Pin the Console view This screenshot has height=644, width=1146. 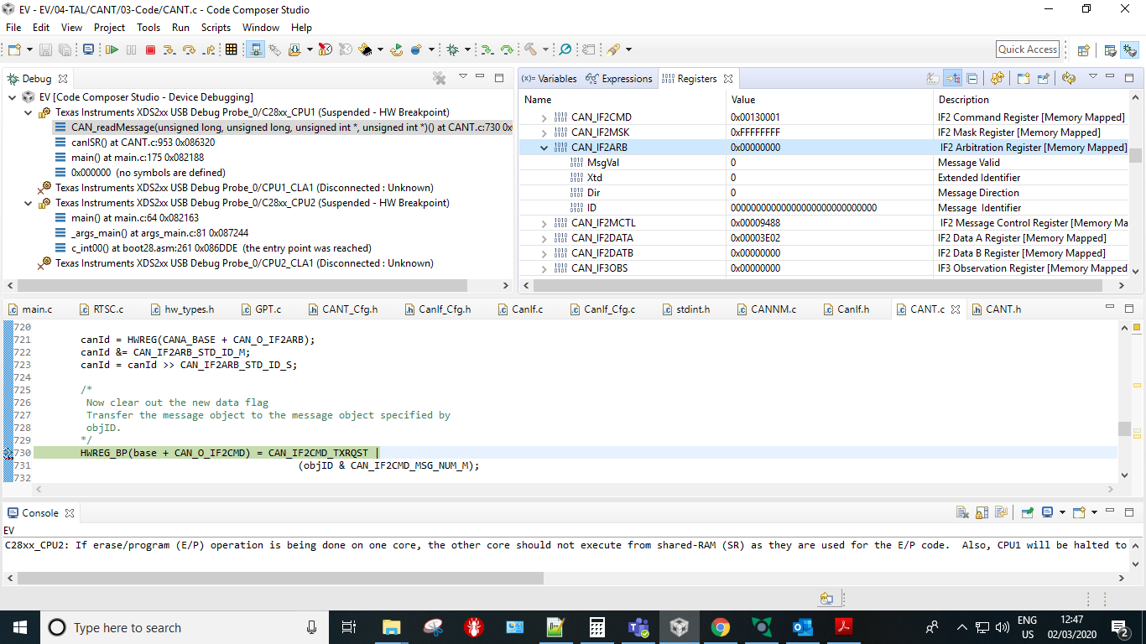pyautogui.click(x=1027, y=512)
